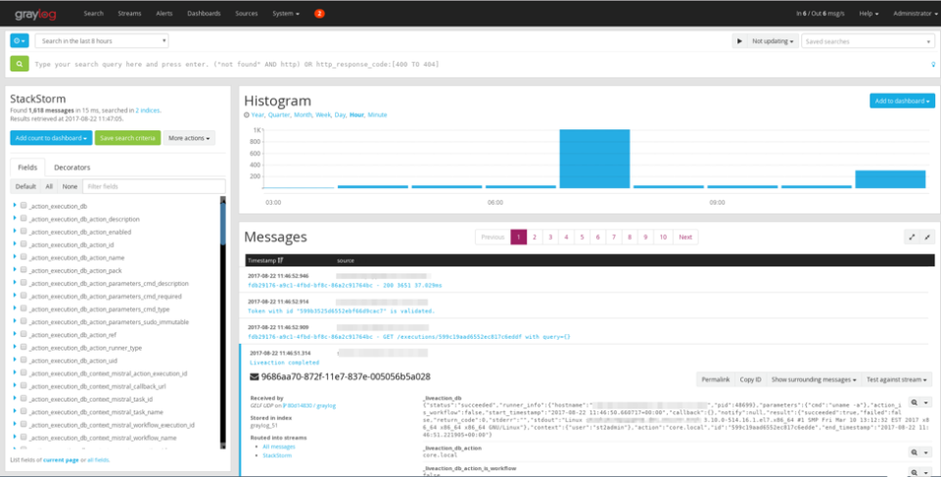Click the histogram resolution clock icon
This screenshot has height=477, width=941.
pyautogui.click(x=247, y=115)
